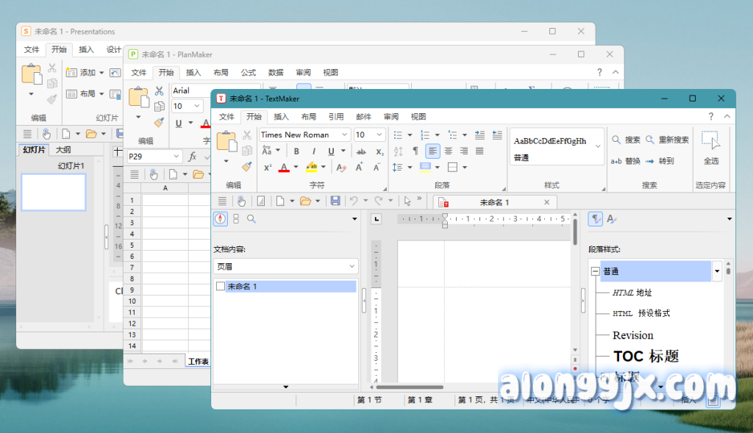Viewport: 753px width, 433px height.
Task: Toggle formatting marks (pilcrow) in paragraph group
Action: pyautogui.click(x=415, y=151)
